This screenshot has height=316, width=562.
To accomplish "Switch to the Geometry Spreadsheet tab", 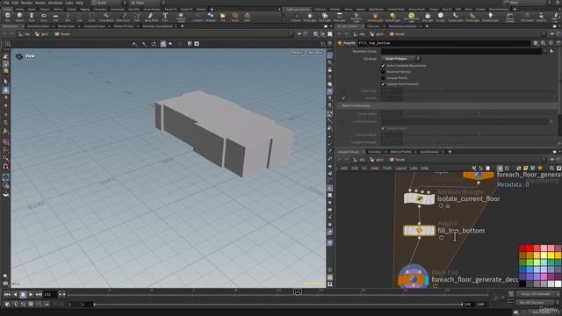I will [157, 26].
